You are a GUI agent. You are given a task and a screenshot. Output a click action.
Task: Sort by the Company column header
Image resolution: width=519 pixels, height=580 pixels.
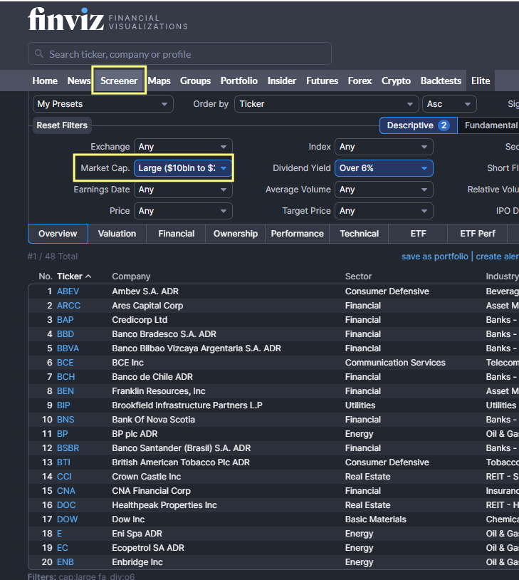point(131,276)
